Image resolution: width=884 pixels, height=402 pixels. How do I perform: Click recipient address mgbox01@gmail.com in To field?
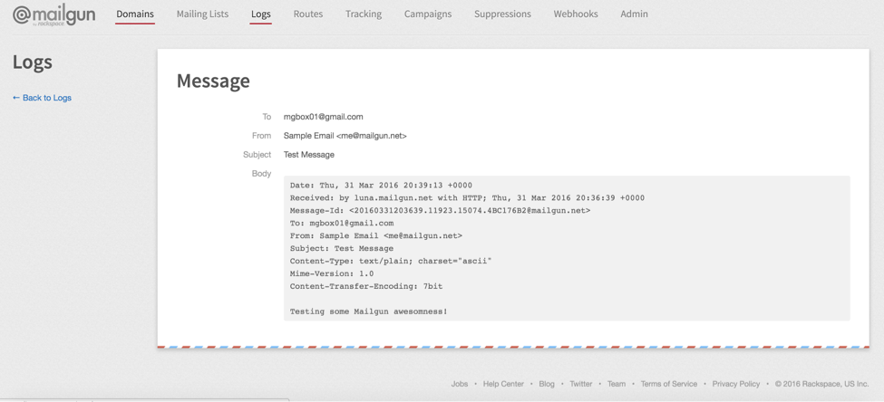click(x=323, y=117)
